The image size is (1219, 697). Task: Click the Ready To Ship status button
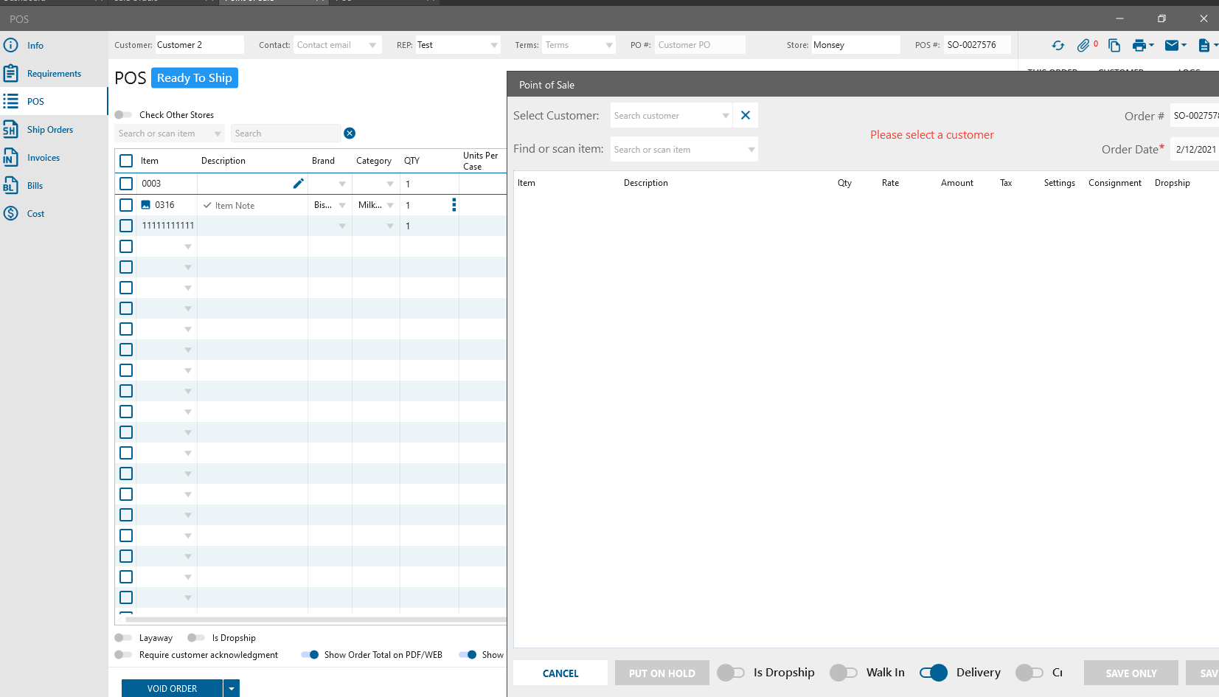[x=195, y=78]
